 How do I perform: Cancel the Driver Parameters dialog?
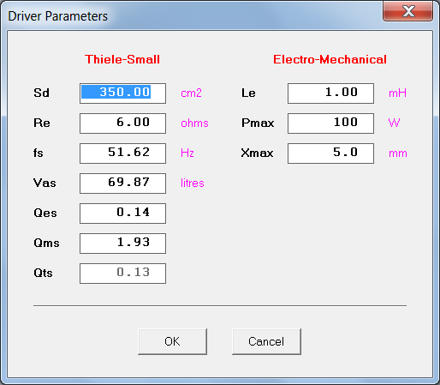[x=266, y=341]
